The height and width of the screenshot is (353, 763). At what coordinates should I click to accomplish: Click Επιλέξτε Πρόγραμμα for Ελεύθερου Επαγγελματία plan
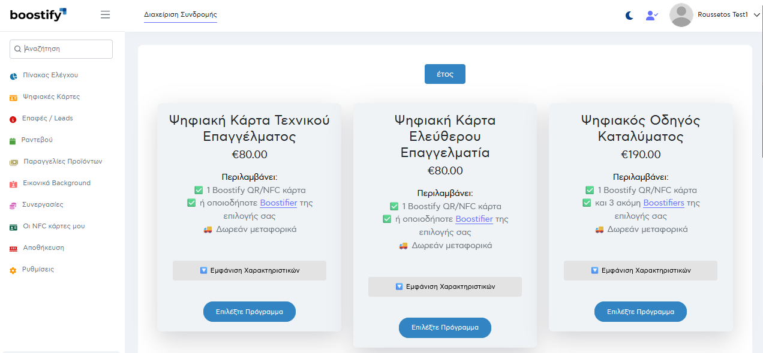pos(444,328)
